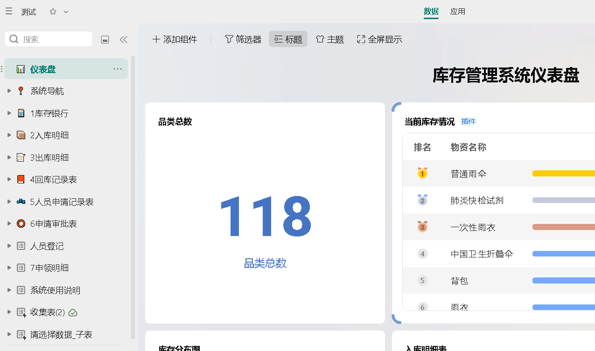Click the gray bar for 肺炎快检试剂
Screen dimensions: 595x351
[x=564, y=200]
